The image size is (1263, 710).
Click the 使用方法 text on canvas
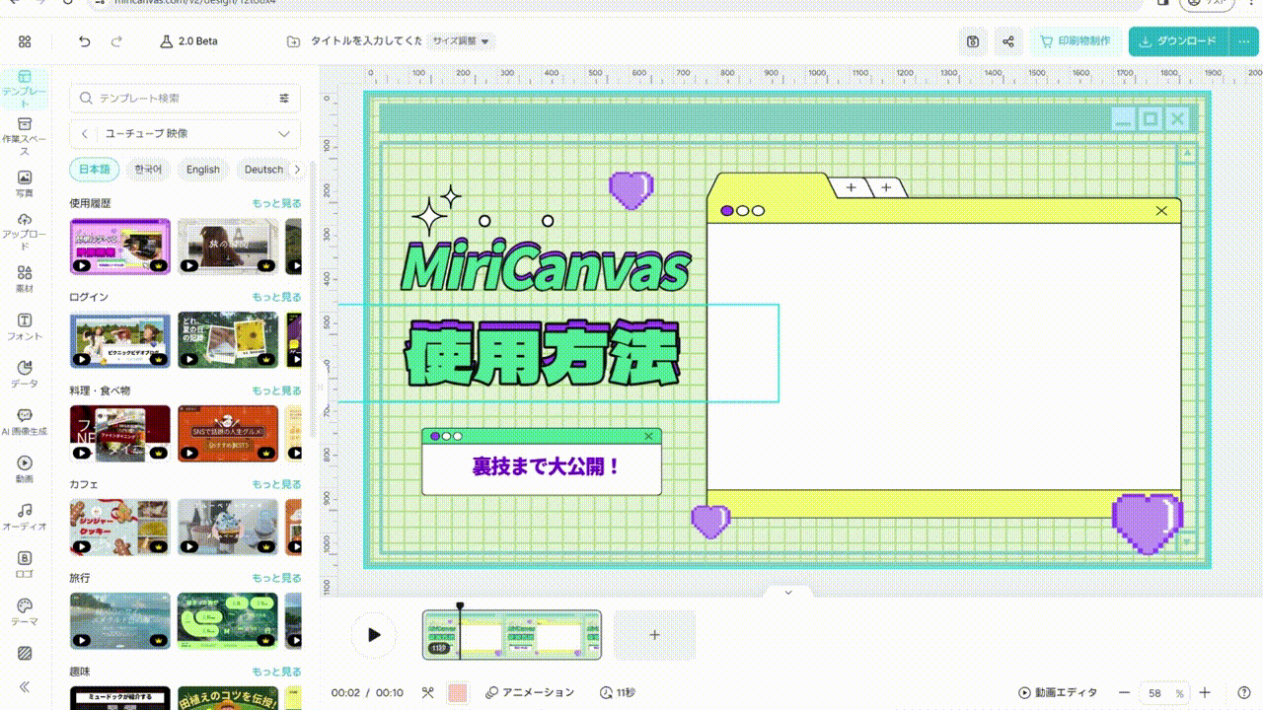(x=544, y=355)
